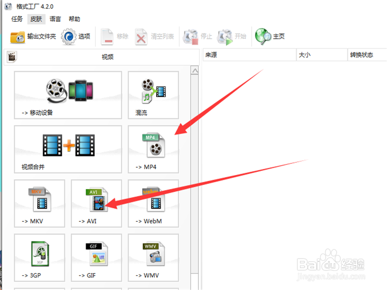Select the 混流 mux tile
This screenshot has height=290, width=387.
click(x=153, y=95)
